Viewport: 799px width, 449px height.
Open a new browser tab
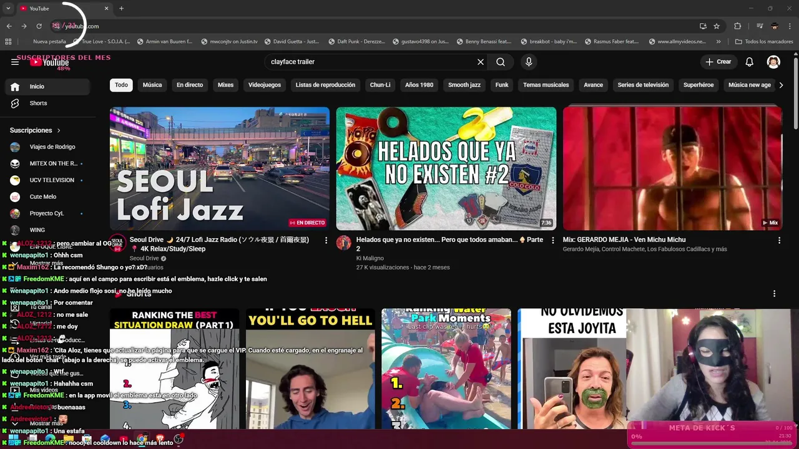(121, 8)
